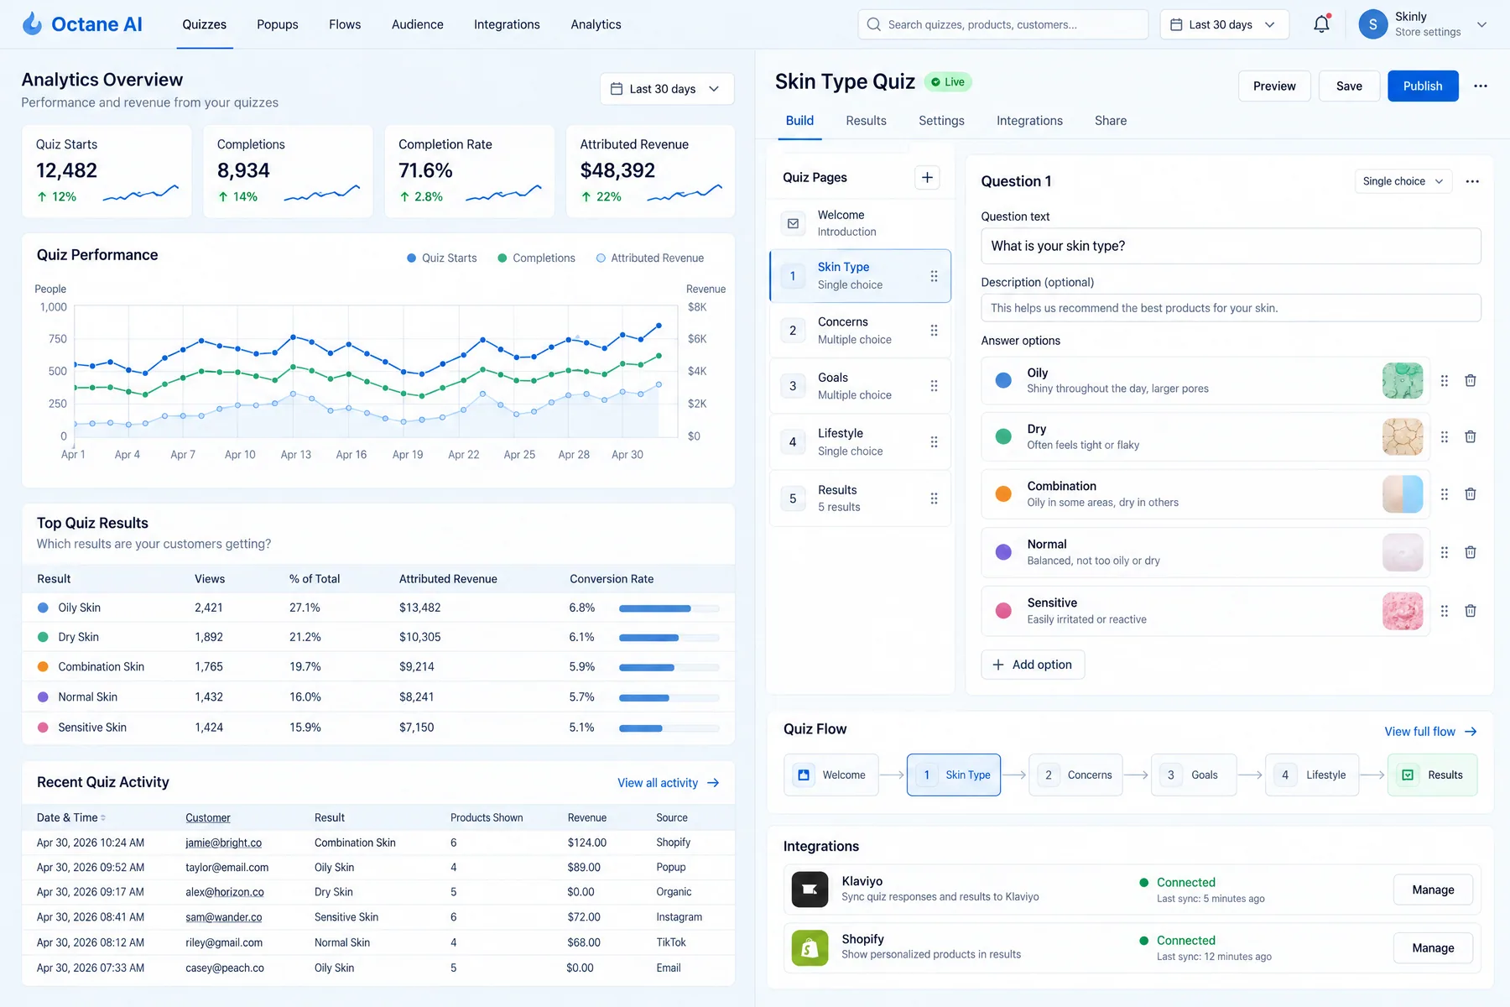
Task: Toggle Completions series in chart legend
Action: (x=536, y=258)
